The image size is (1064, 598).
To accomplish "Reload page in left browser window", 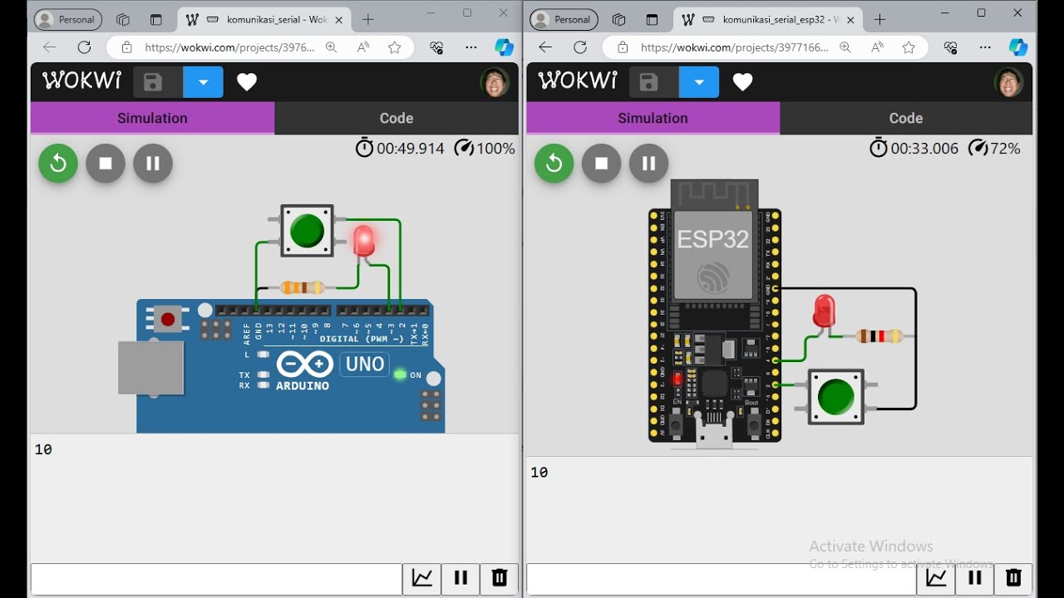I will [x=84, y=47].
